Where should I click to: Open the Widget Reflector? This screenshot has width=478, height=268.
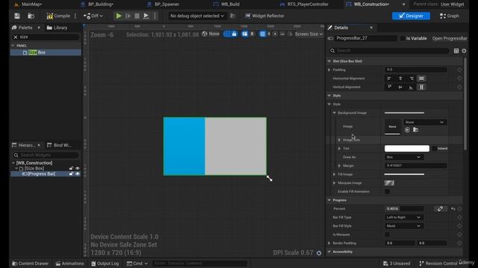tap(264, 16)
